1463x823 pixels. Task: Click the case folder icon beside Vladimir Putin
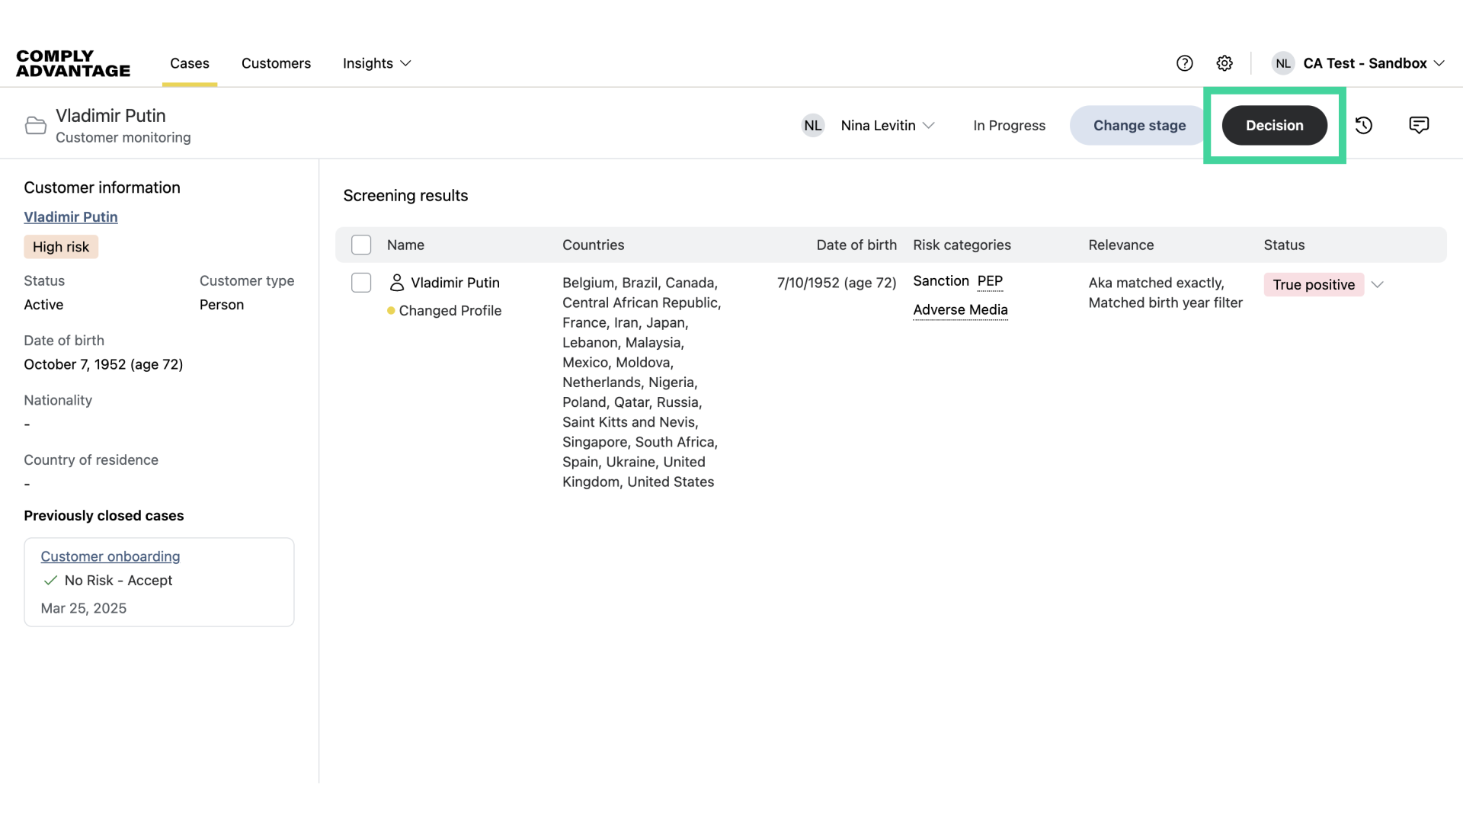(x=36, y=126)
